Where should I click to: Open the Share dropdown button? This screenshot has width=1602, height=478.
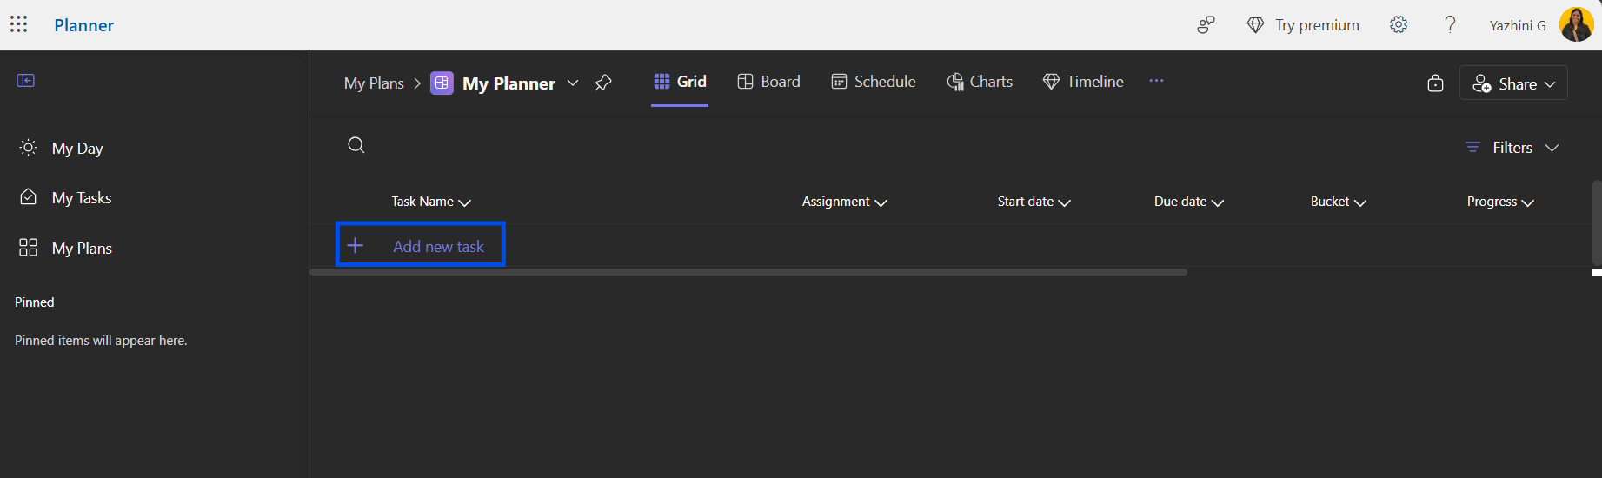1513,83
